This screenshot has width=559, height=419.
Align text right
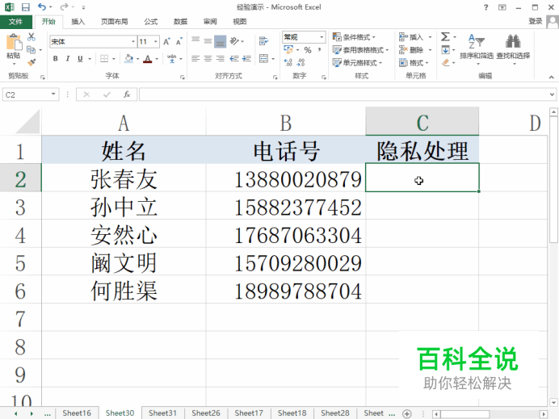(221, 58)
